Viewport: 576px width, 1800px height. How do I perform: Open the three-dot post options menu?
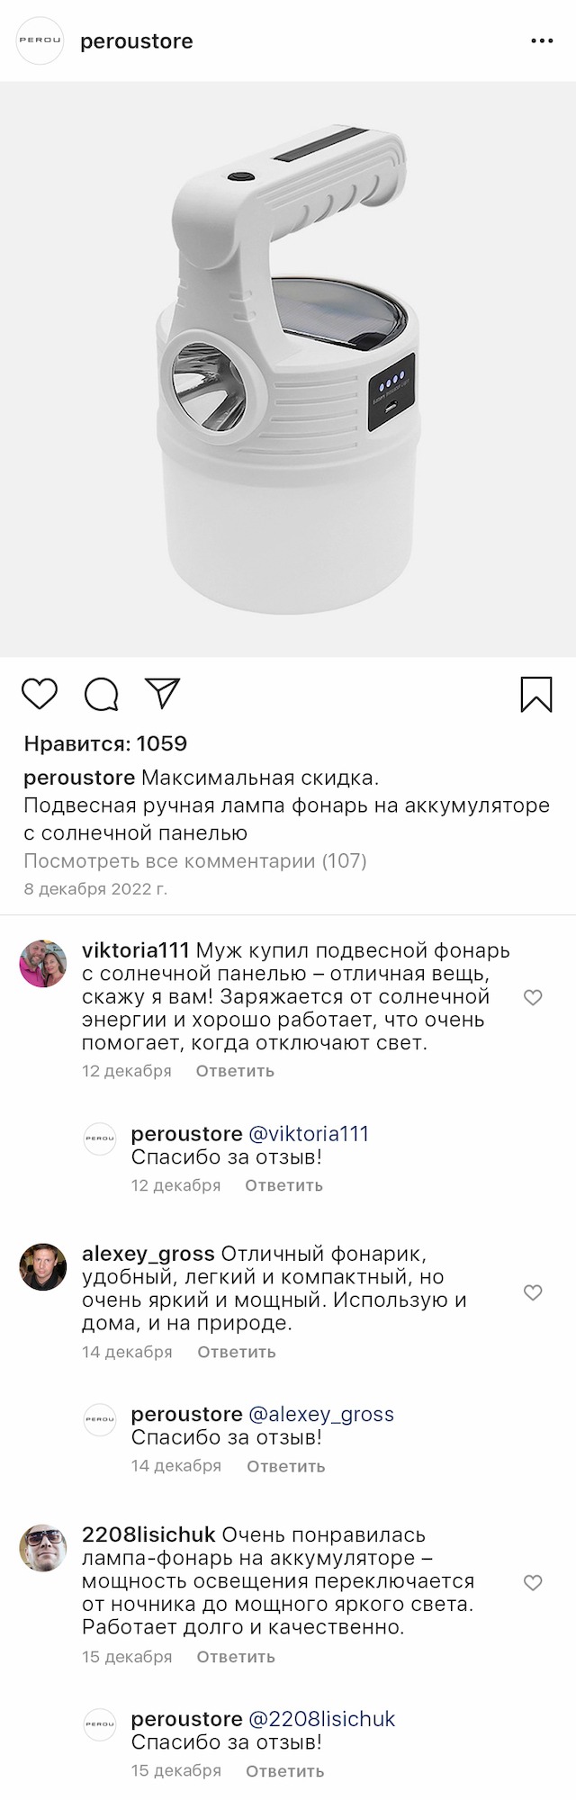pyautogui.click(x=542, y=41)
